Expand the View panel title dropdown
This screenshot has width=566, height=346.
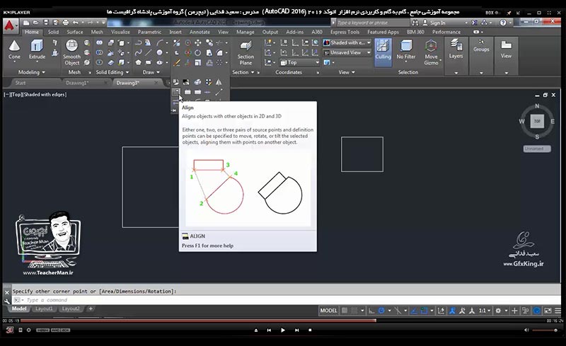(x=347, y=72)
